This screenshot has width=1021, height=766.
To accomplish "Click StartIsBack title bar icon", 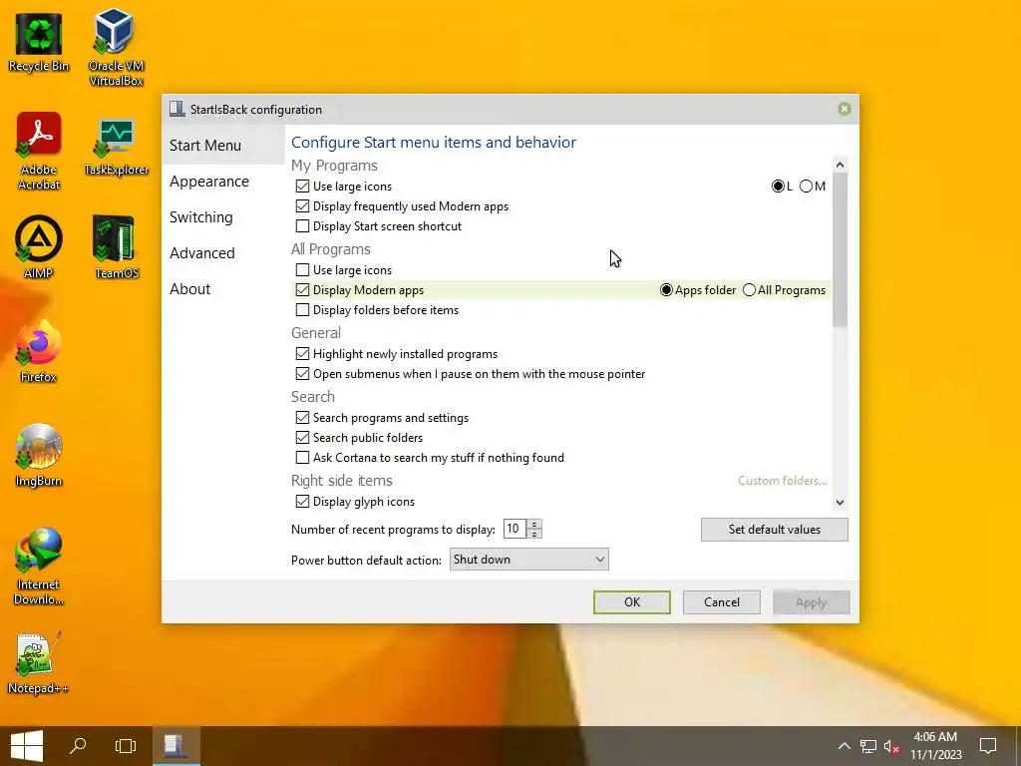I will pyautogui.click(x=177, y=109).
